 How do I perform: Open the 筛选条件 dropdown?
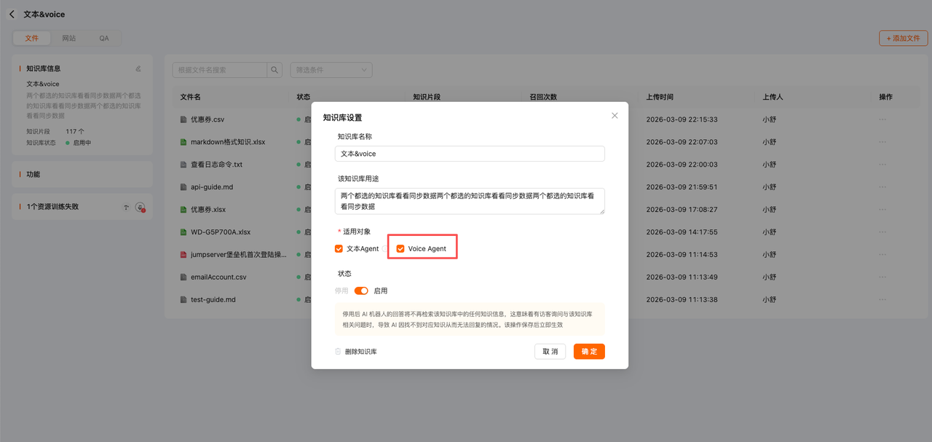[331, 70]
